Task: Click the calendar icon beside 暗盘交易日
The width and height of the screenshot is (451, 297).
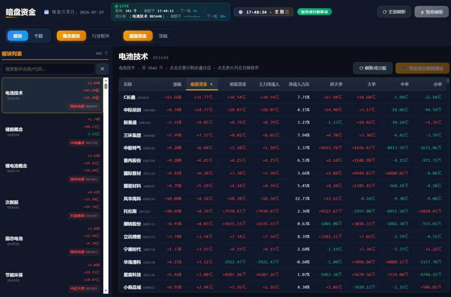Action: (x=46, y=12)
